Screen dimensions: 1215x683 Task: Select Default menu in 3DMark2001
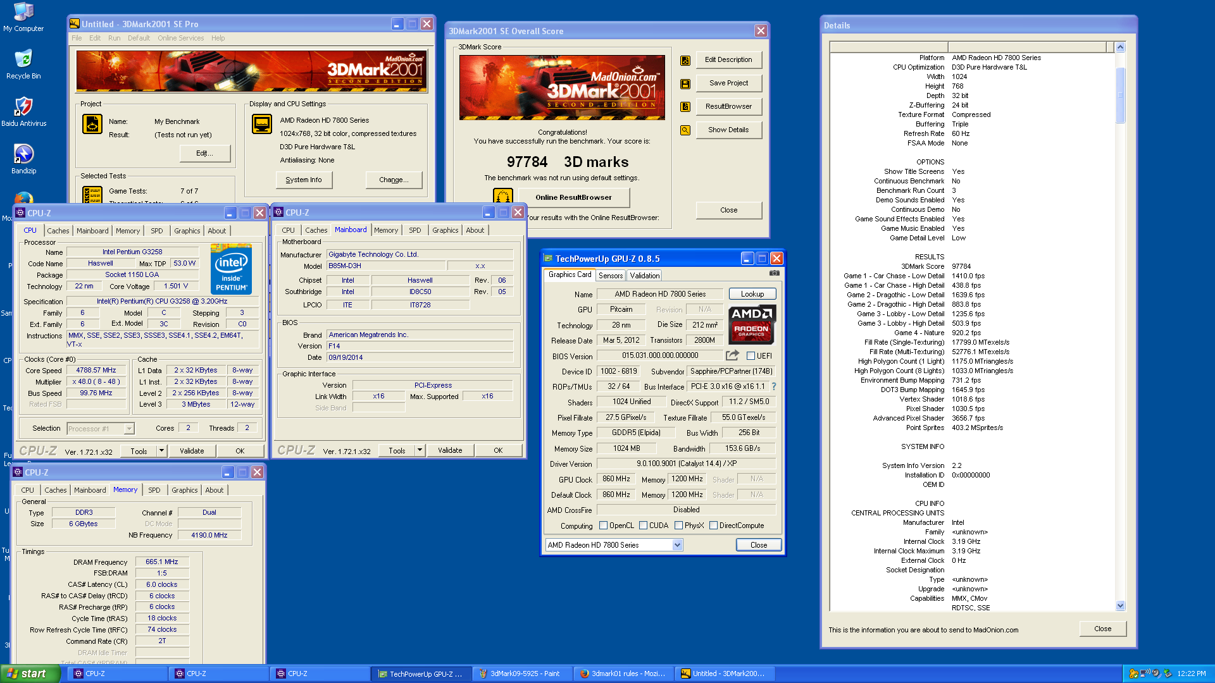(139, 38)
